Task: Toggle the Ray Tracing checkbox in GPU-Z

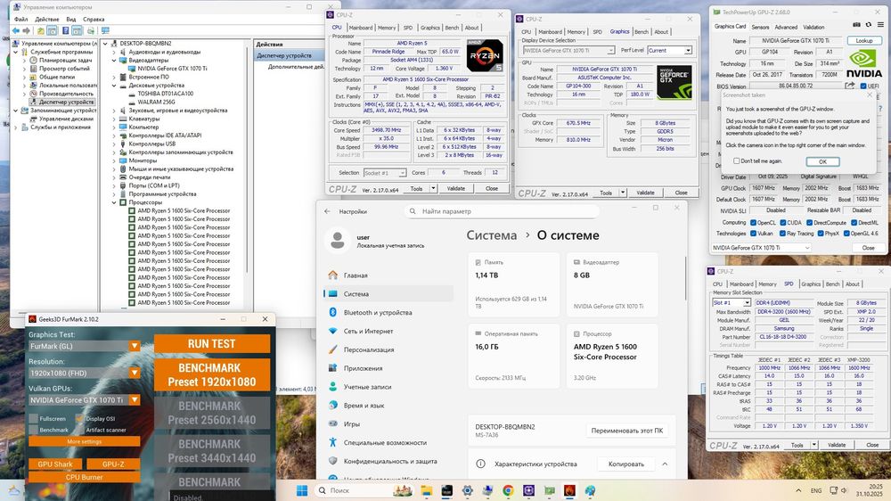Action: pyautogui.click(x=783, y=234)
